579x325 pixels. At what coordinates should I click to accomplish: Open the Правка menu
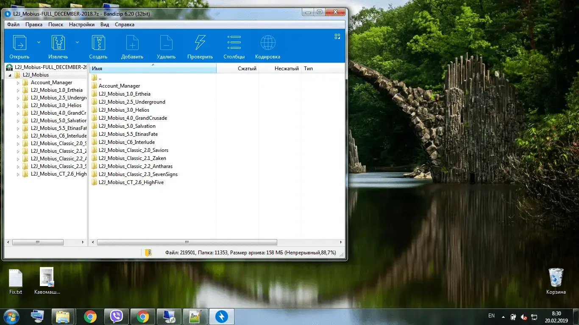34,25
